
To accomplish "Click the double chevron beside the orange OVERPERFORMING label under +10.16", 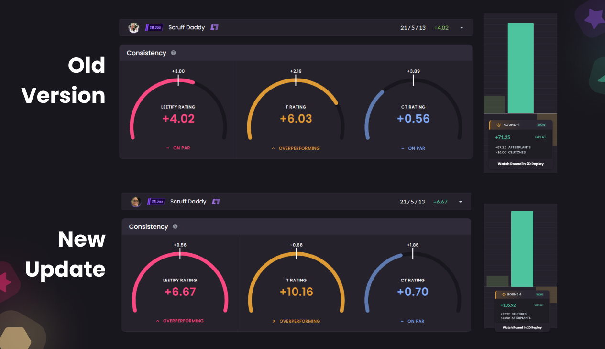I will tap(274, 321).
